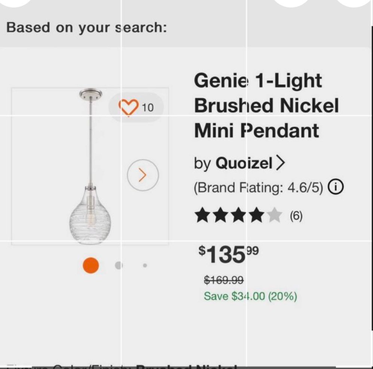The image size is (373, 369).
Task: Expand the next product image with the chevron
Action: click(142, 175)
